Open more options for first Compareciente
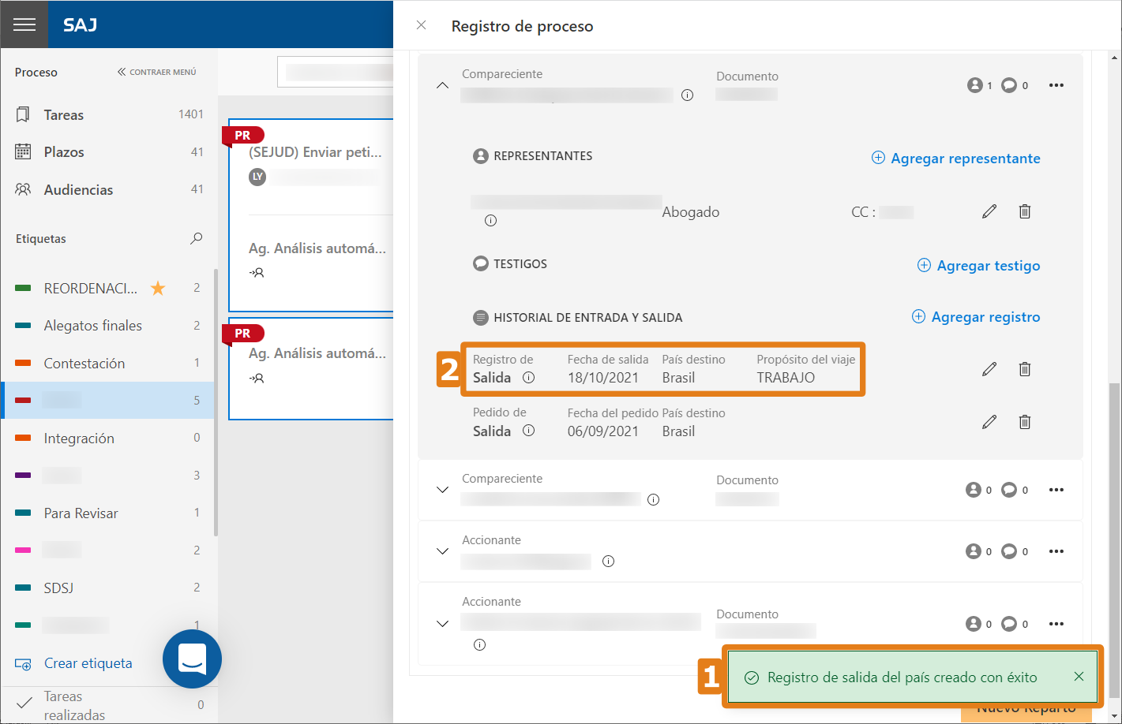This screenshot has width=1122, height=724. click(x=1056, y=85)
